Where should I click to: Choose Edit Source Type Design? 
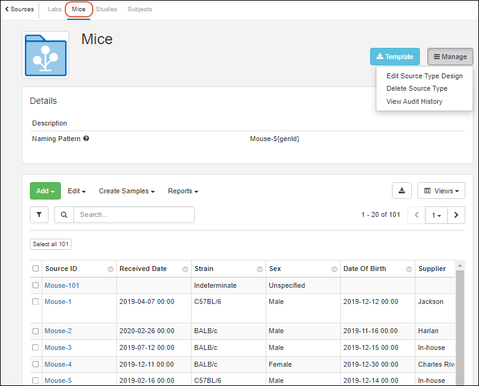tap(424, 76)
